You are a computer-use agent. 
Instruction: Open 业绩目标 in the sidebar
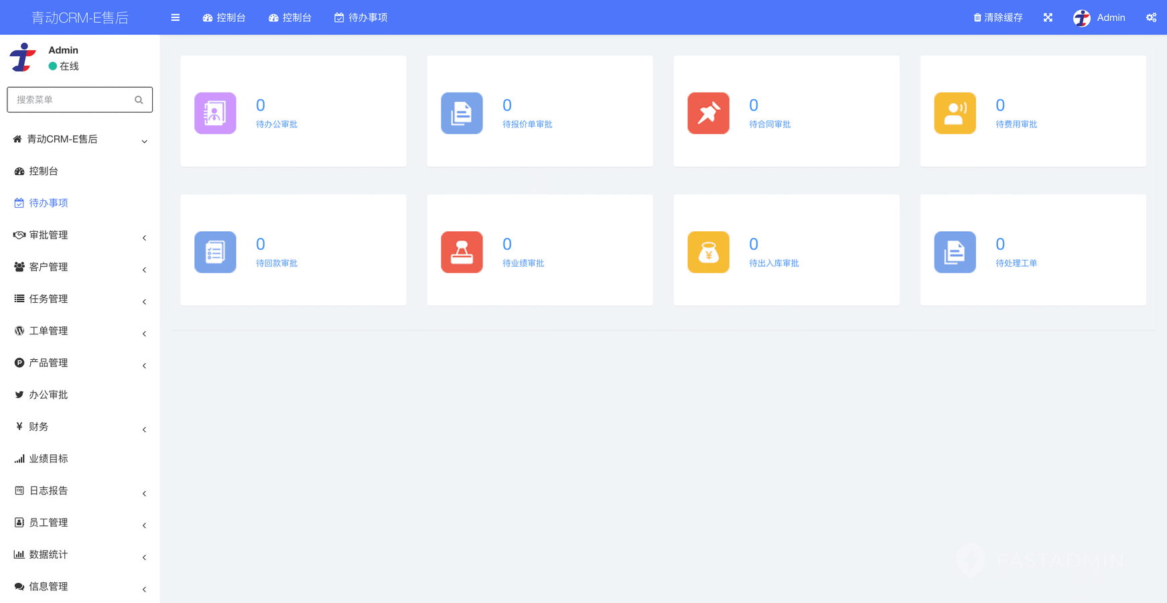[x=48, y=459]
